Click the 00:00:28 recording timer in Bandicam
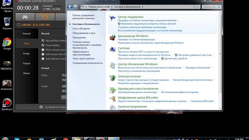The width and height of the screenshot is (249, 140). (28, 8)
